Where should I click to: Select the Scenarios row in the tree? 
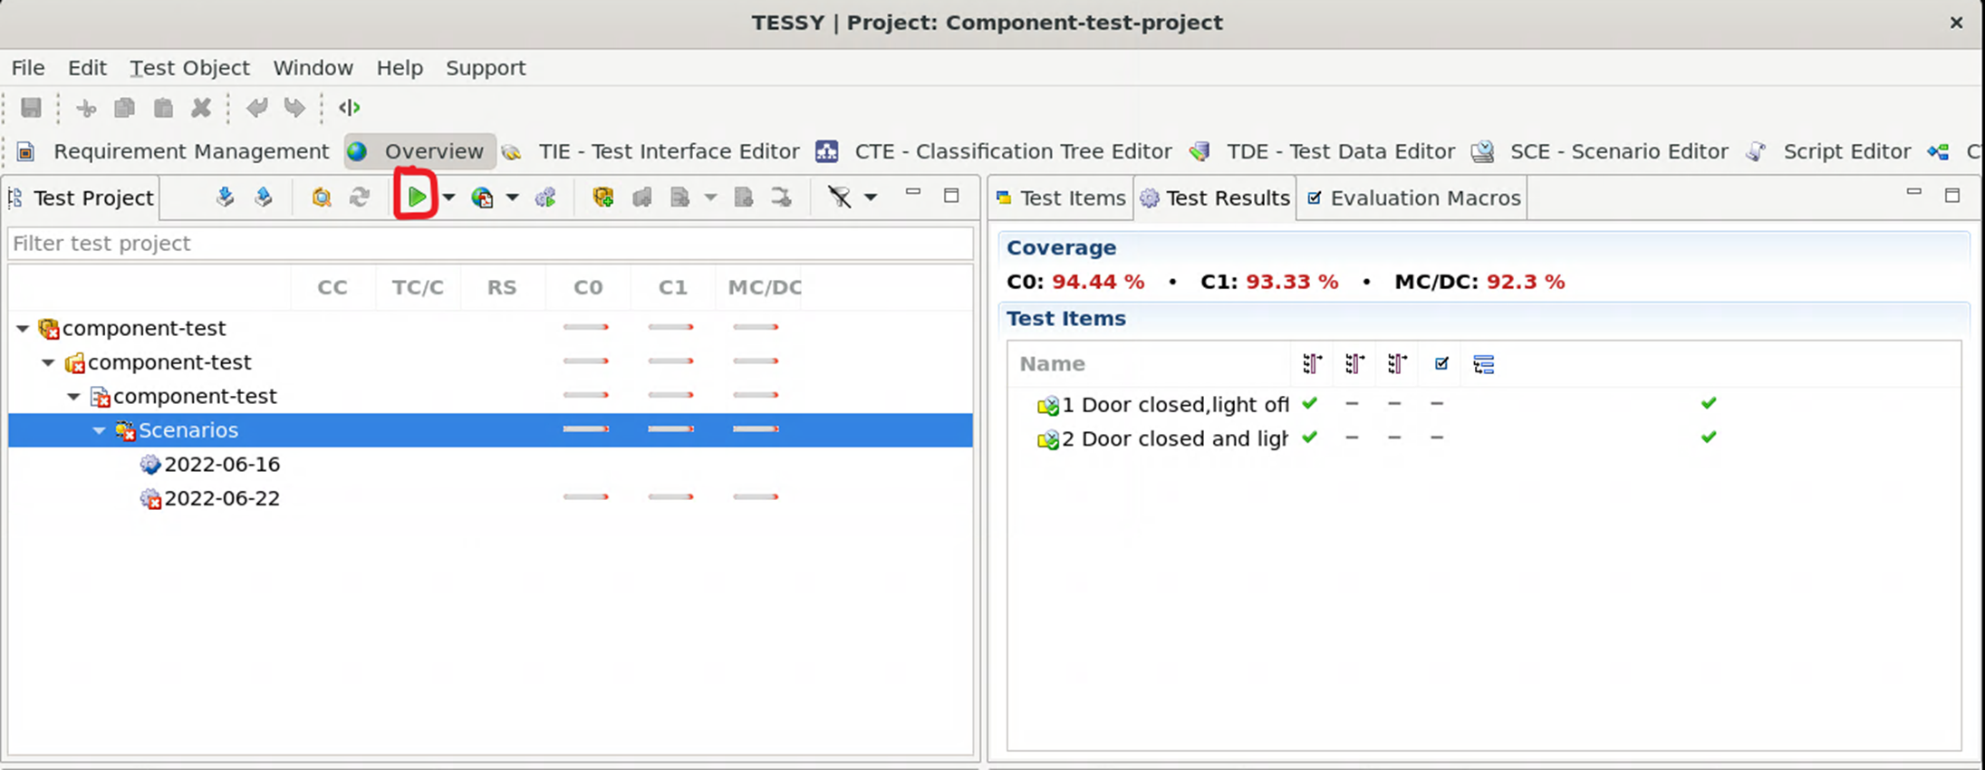point(490,430)
